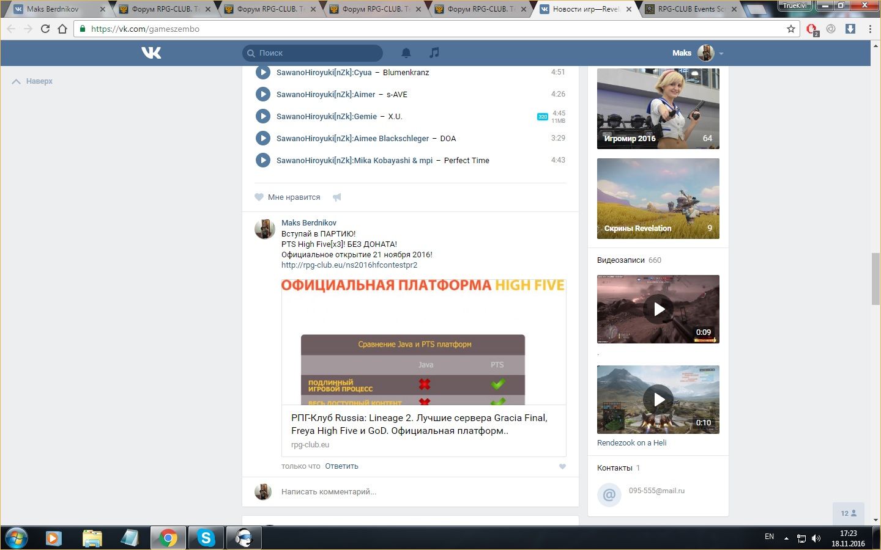Switch to the RPG-CLUB Events tab
The height and width of the screenshot is (550, 881).
pos(691,9)
